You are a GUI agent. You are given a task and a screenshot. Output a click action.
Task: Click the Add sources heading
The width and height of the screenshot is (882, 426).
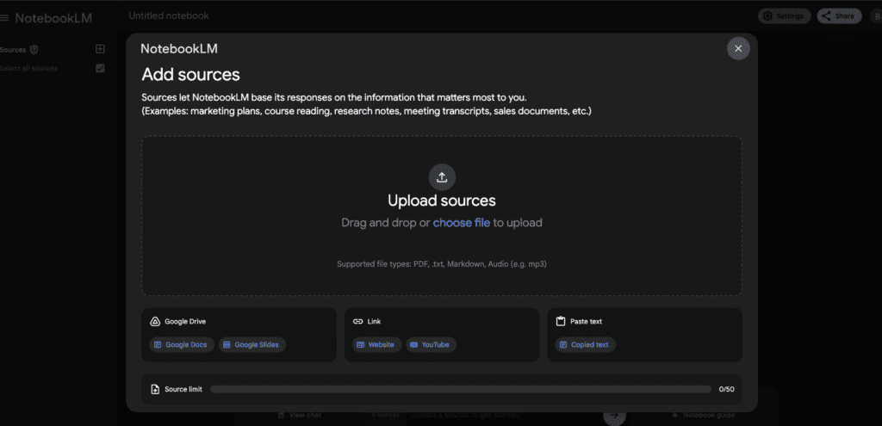190,74
